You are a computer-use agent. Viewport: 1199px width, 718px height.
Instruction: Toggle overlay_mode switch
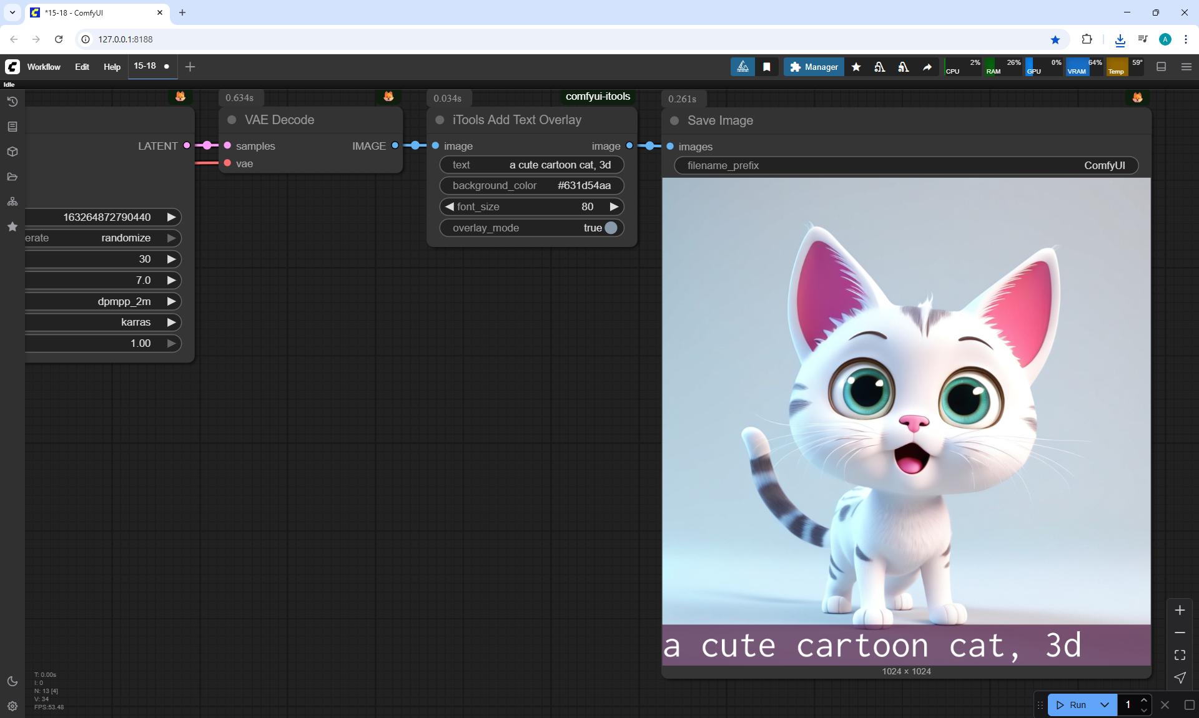610,228
